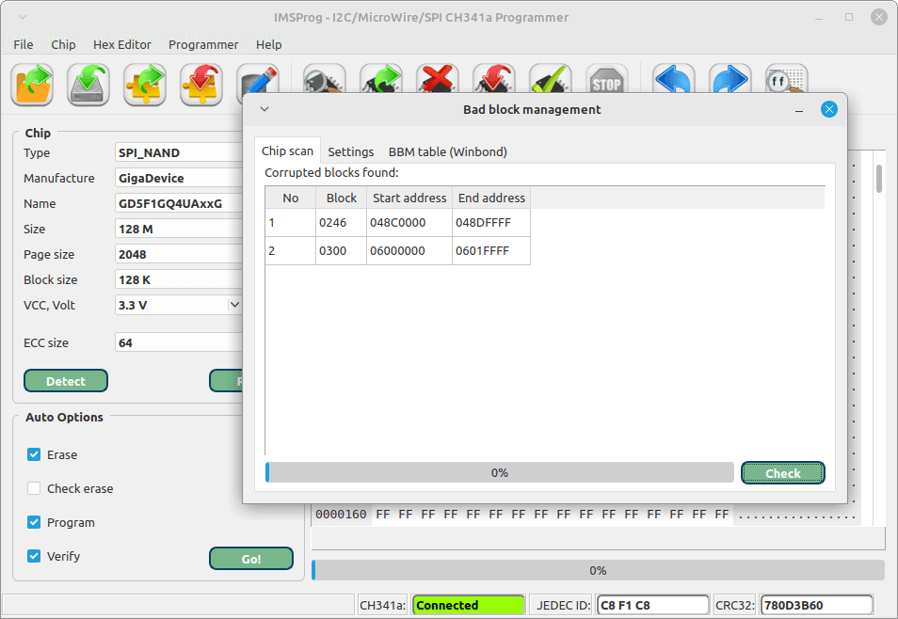Select the block cell 0246
The image size is (898, 619).
[342, 223]
